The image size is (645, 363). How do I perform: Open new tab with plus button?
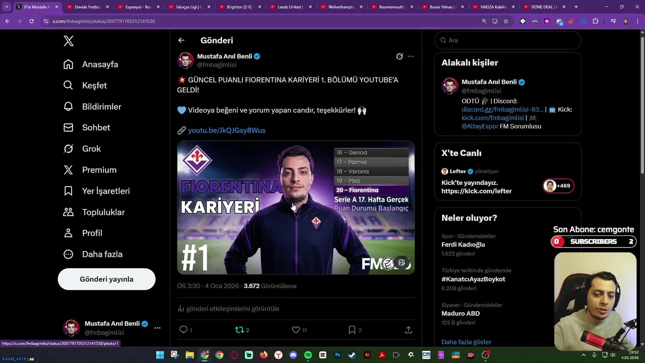pyautogui.click(x=576, y=7)
